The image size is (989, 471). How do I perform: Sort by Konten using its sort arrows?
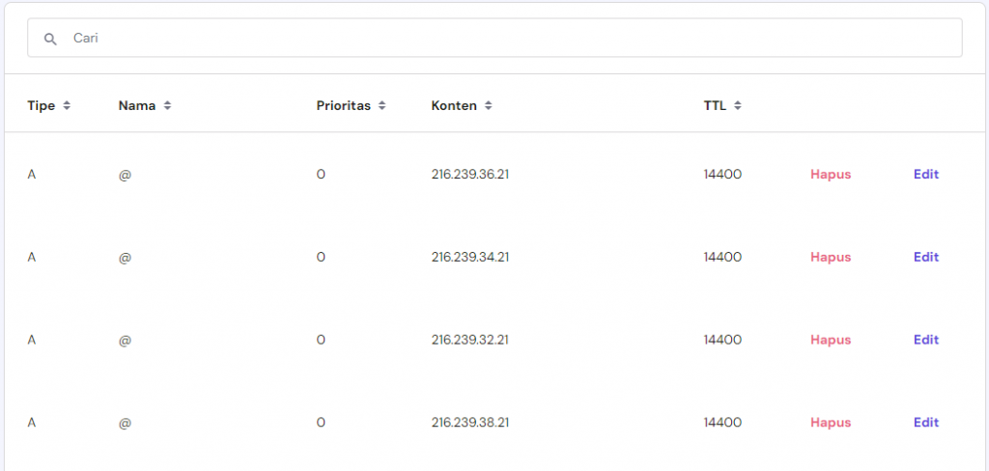489,106
